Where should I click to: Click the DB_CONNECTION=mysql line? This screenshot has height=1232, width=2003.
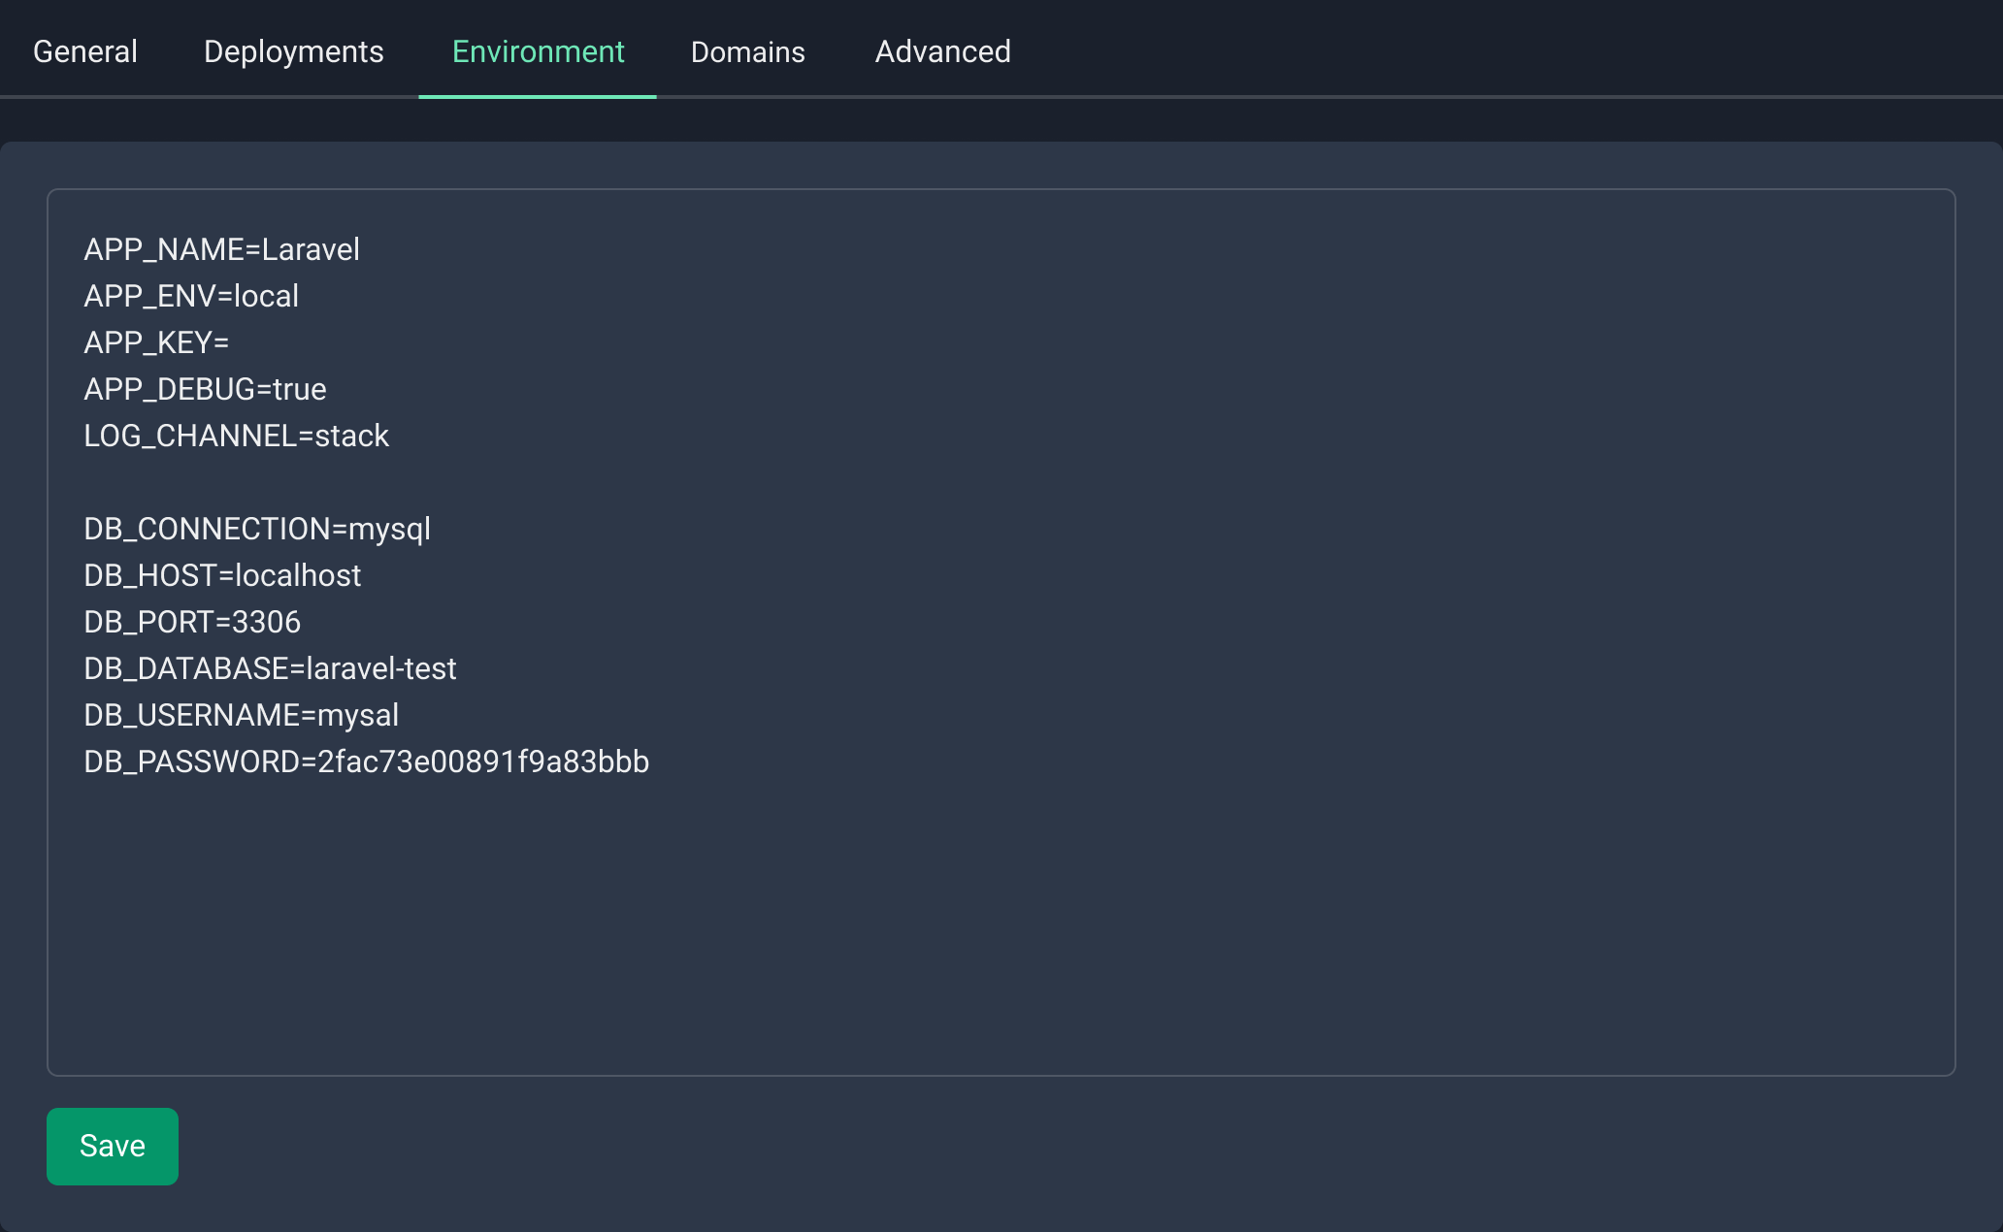click(256, 529)
